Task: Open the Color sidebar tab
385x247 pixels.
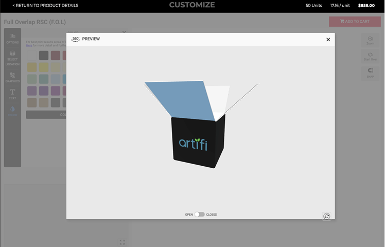Action: 12,111
